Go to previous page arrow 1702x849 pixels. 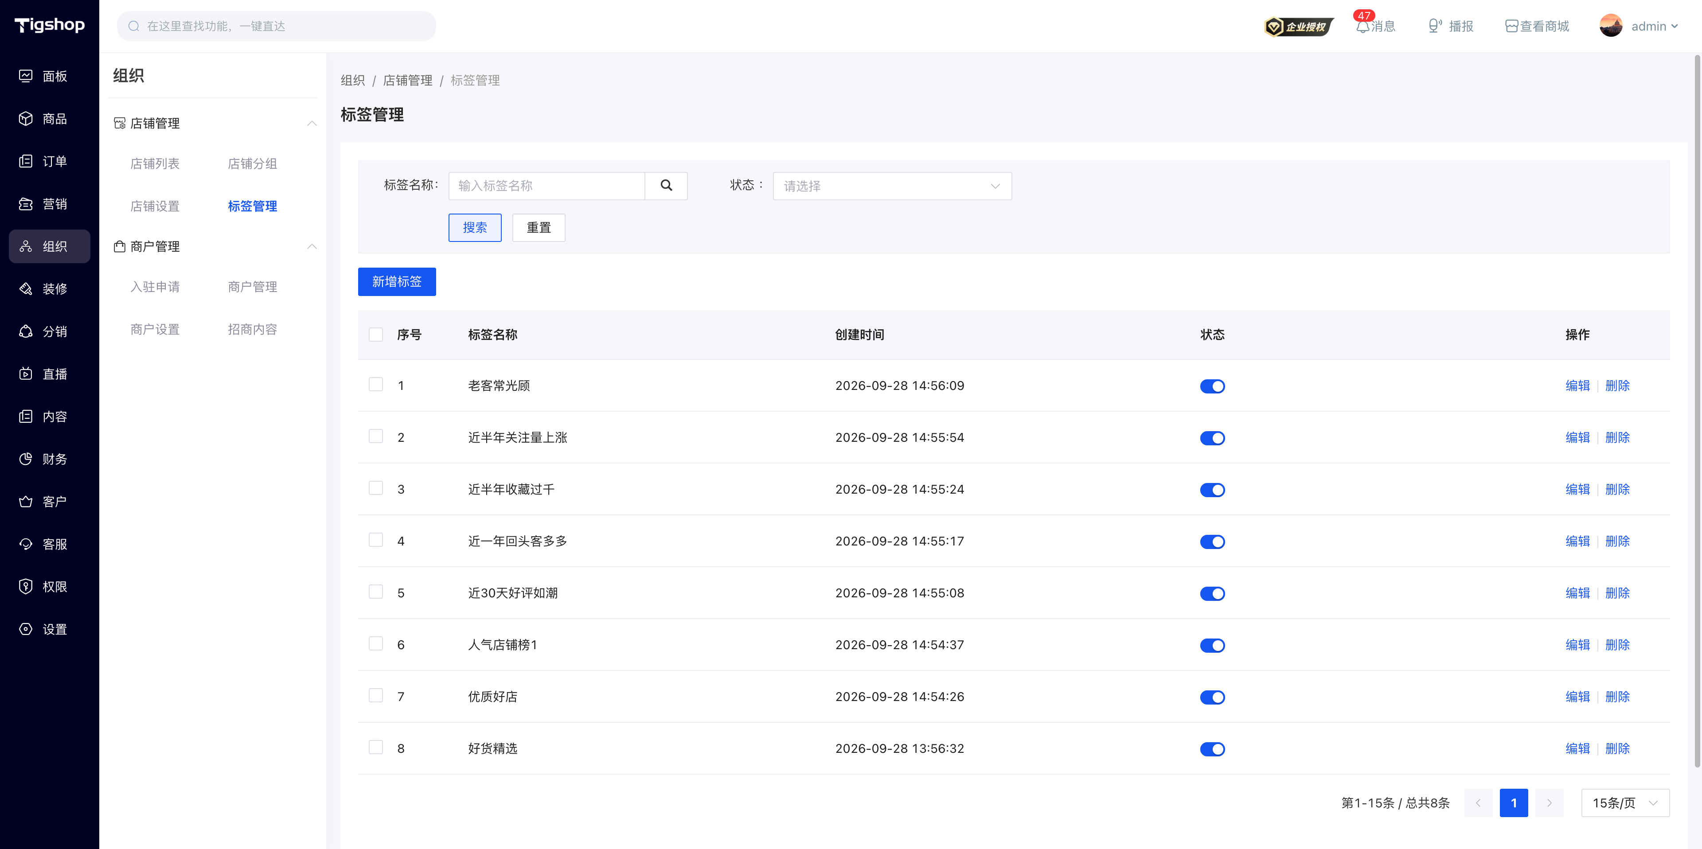(x=1478, y=803)
